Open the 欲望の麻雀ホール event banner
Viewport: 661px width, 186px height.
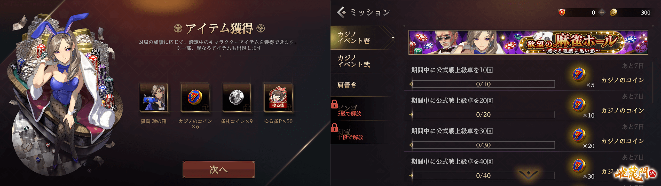(x=528, y=42)
